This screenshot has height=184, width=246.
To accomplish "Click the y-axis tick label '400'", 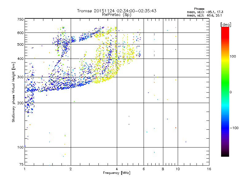I will click(21, 59).
